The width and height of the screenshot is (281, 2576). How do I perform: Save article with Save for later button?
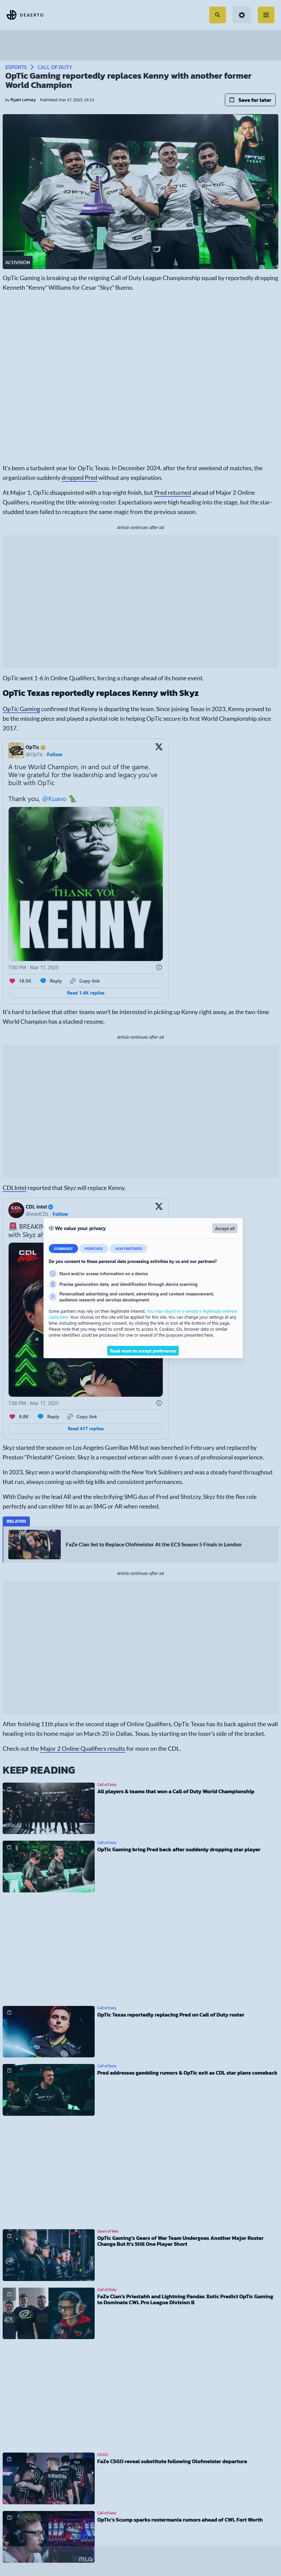(250, 100)
